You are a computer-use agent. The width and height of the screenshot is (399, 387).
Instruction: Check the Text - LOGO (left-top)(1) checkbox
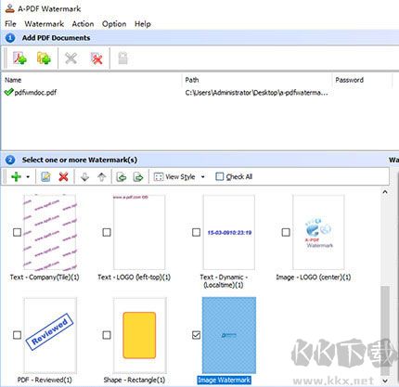pyautogui.click(x=107, y=232)
